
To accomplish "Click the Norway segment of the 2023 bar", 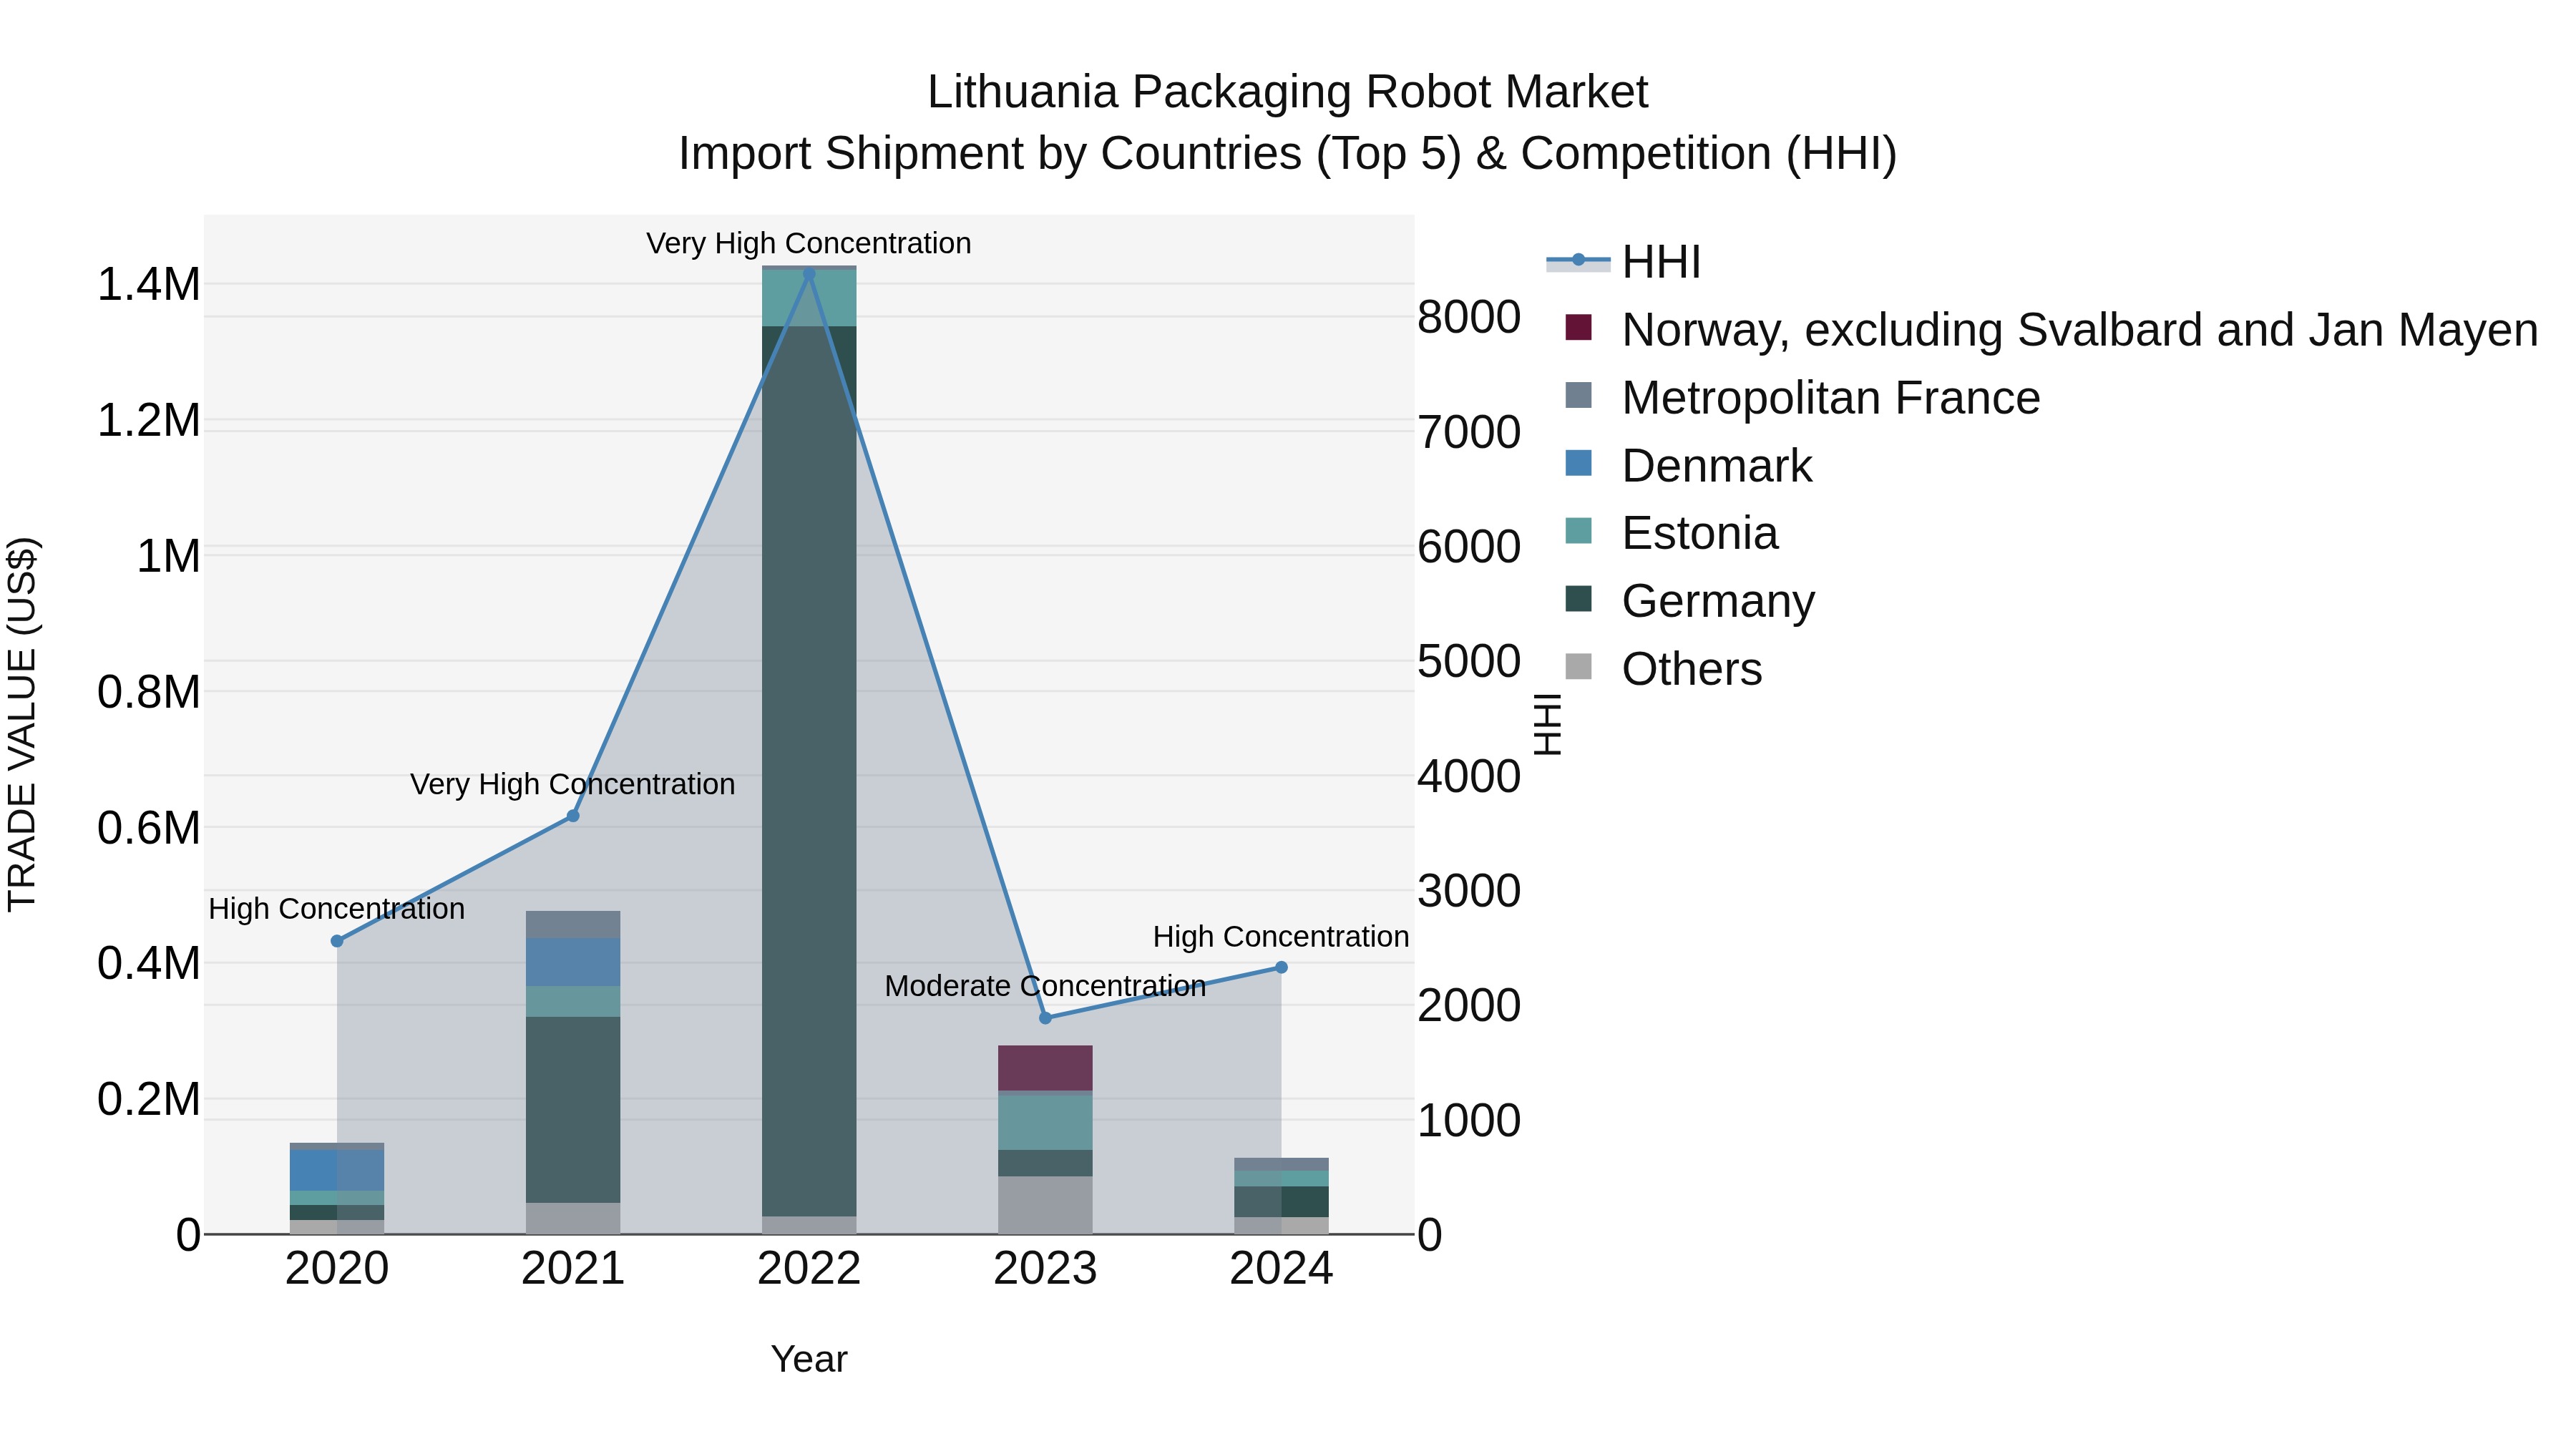I will (x=1045, y=1068).
